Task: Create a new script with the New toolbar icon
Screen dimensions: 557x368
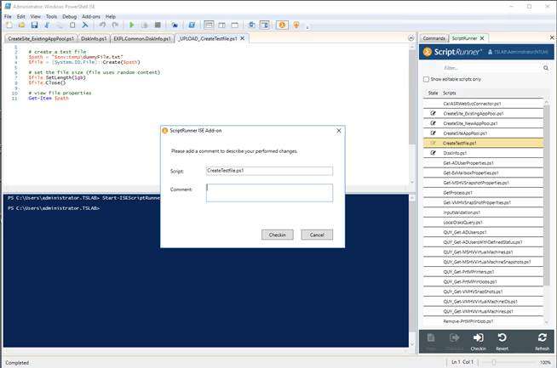Action: (x=9, y=25)
